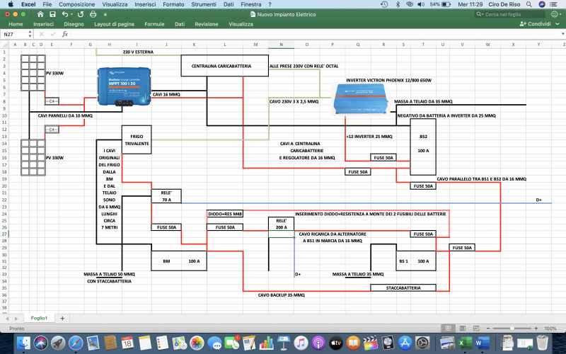This screenshot has width=566, height=354.
Task: Add a new sheet with the plus icon
Action: 62,318
